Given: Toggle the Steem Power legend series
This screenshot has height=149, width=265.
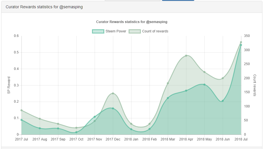Looking at the screenshot, I should point(109,31).
